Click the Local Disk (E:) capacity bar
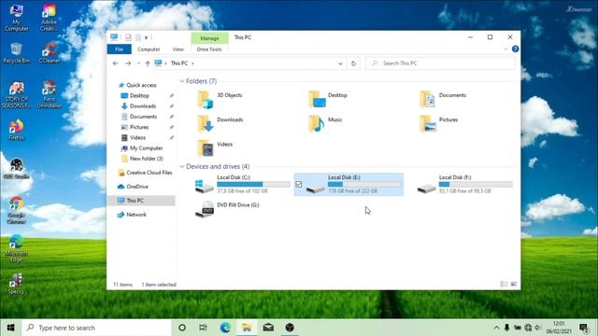598x336 pixels. coord(364,185)
